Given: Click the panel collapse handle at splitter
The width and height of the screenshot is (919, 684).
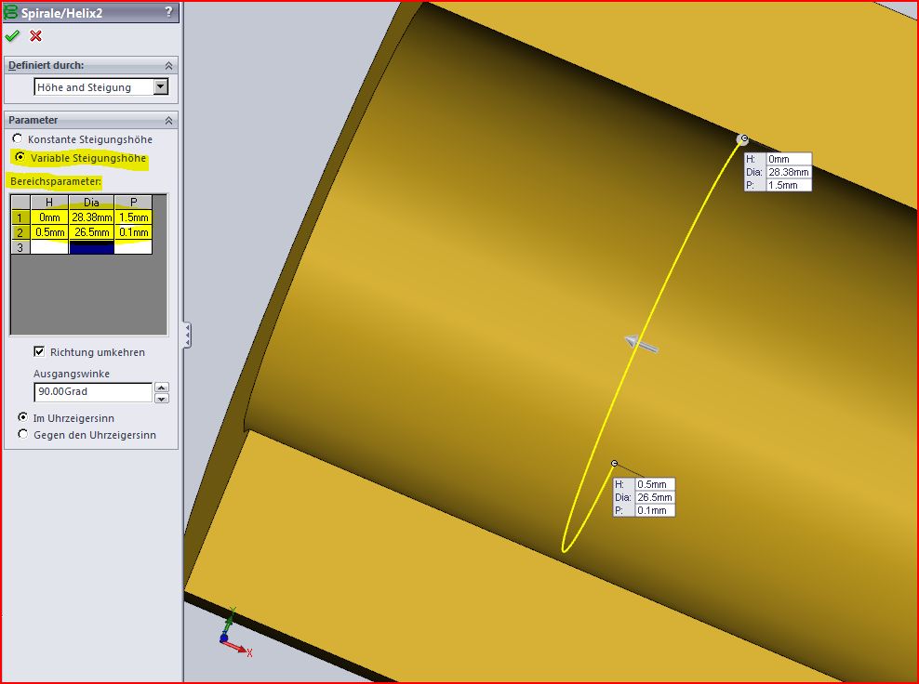Looking at the screenshot, I should [187, 335].
